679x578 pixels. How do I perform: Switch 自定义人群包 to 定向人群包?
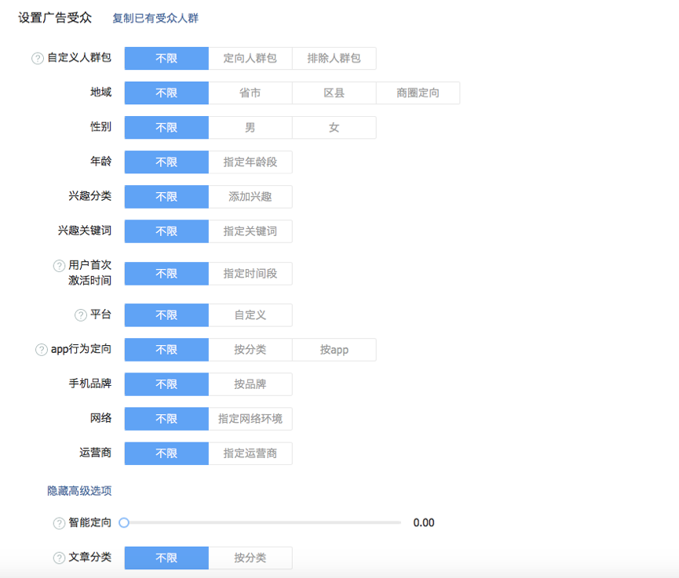tap(250, 59)
